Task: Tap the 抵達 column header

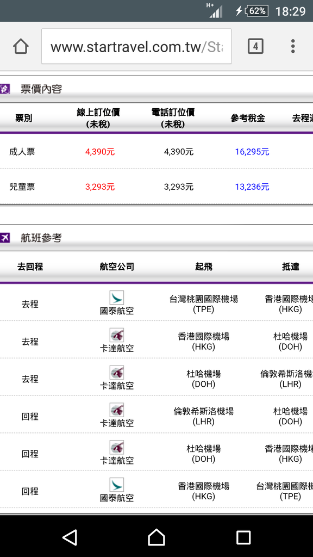Action: tap(291, 267)
